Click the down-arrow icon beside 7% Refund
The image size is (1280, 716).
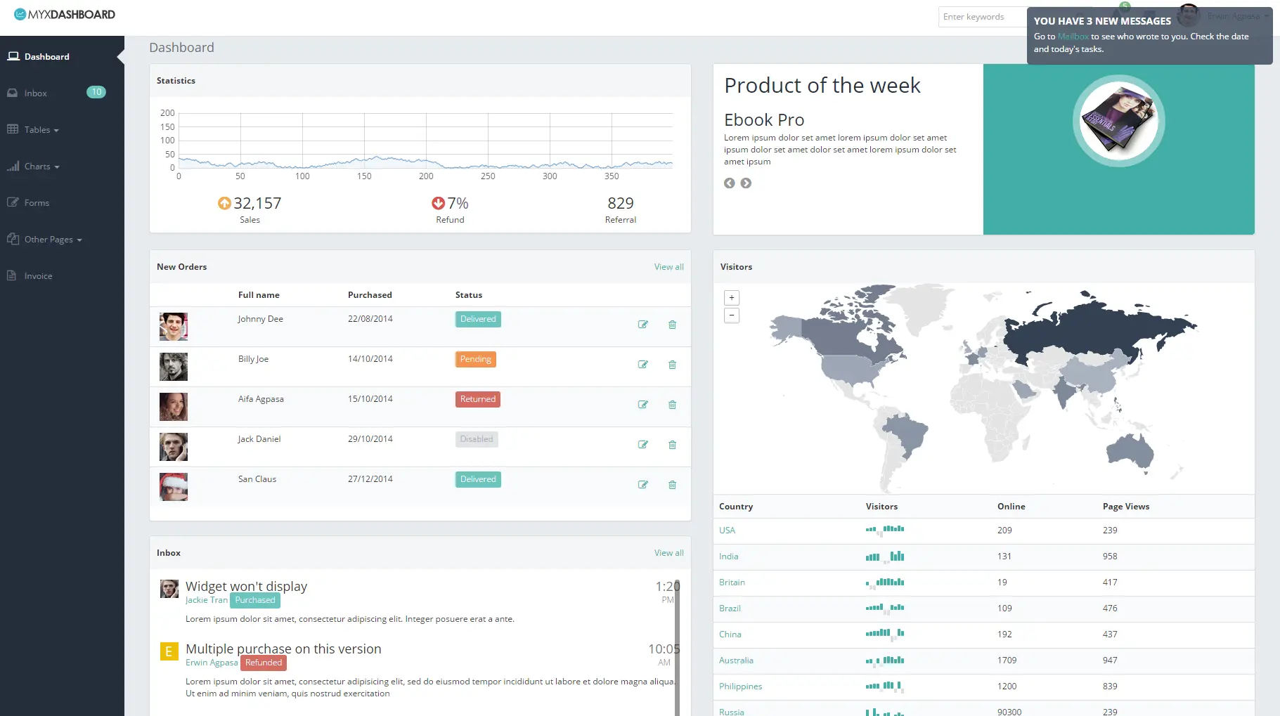[x=438, y=203]
